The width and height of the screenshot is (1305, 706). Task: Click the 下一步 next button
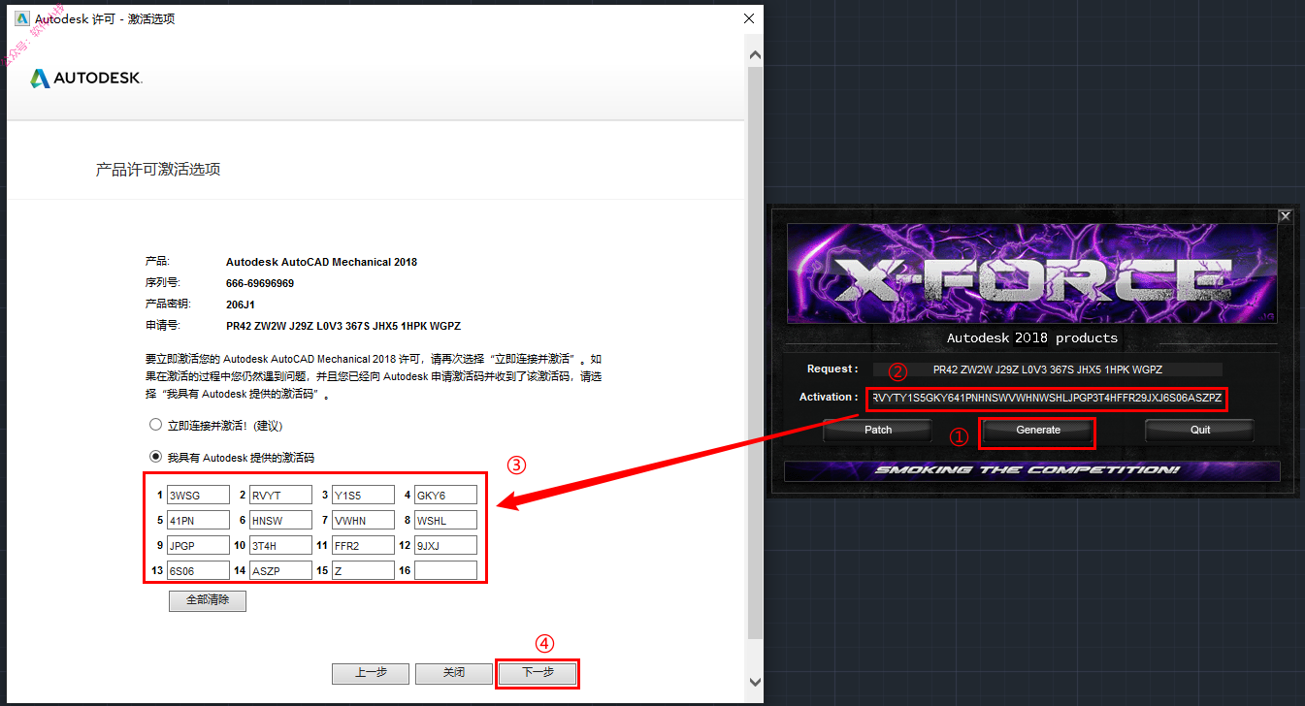538,673
